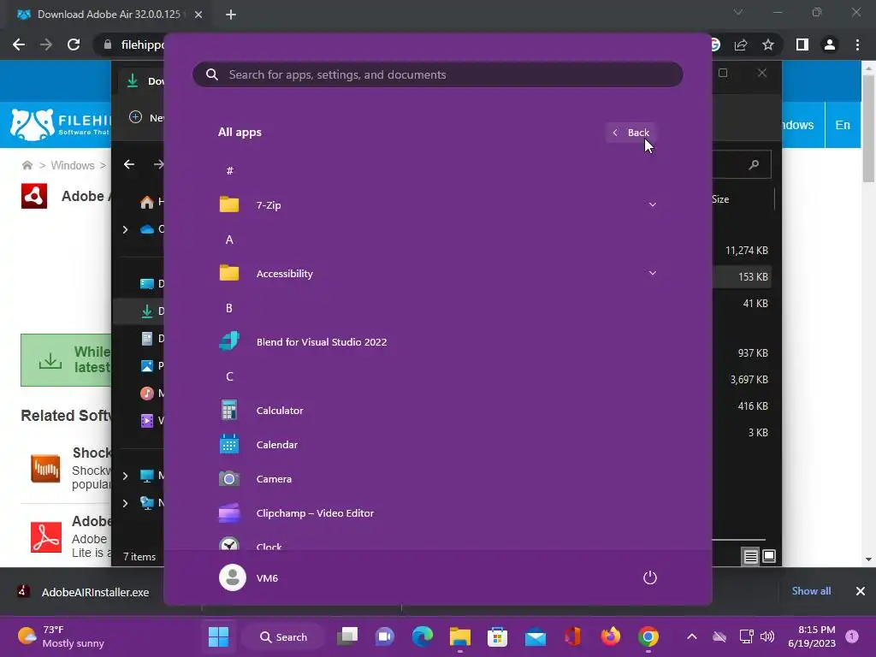Click the Back button in Start menu
Image resolution: width=876 pixels, height=657 pixels.
point(630,133)
